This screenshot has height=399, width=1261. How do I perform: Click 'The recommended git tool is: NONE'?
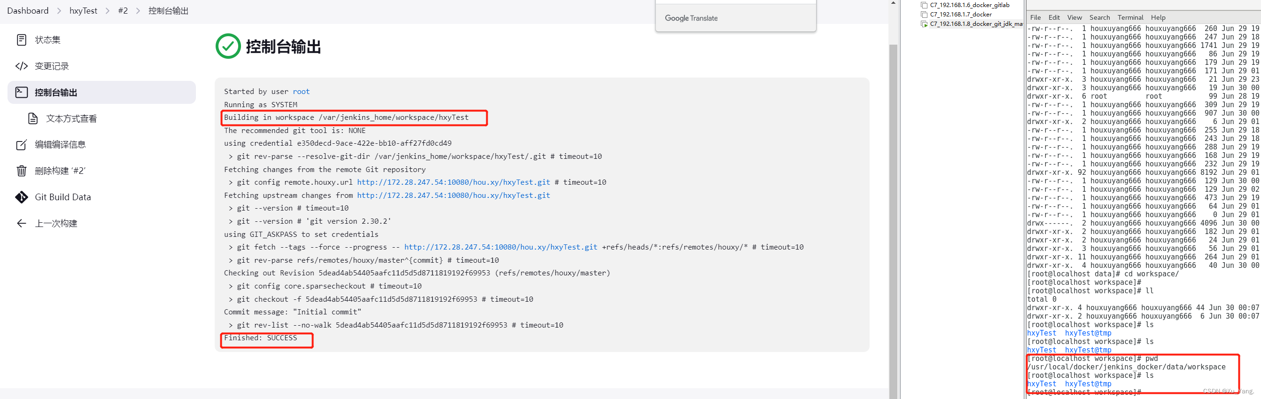295,131
